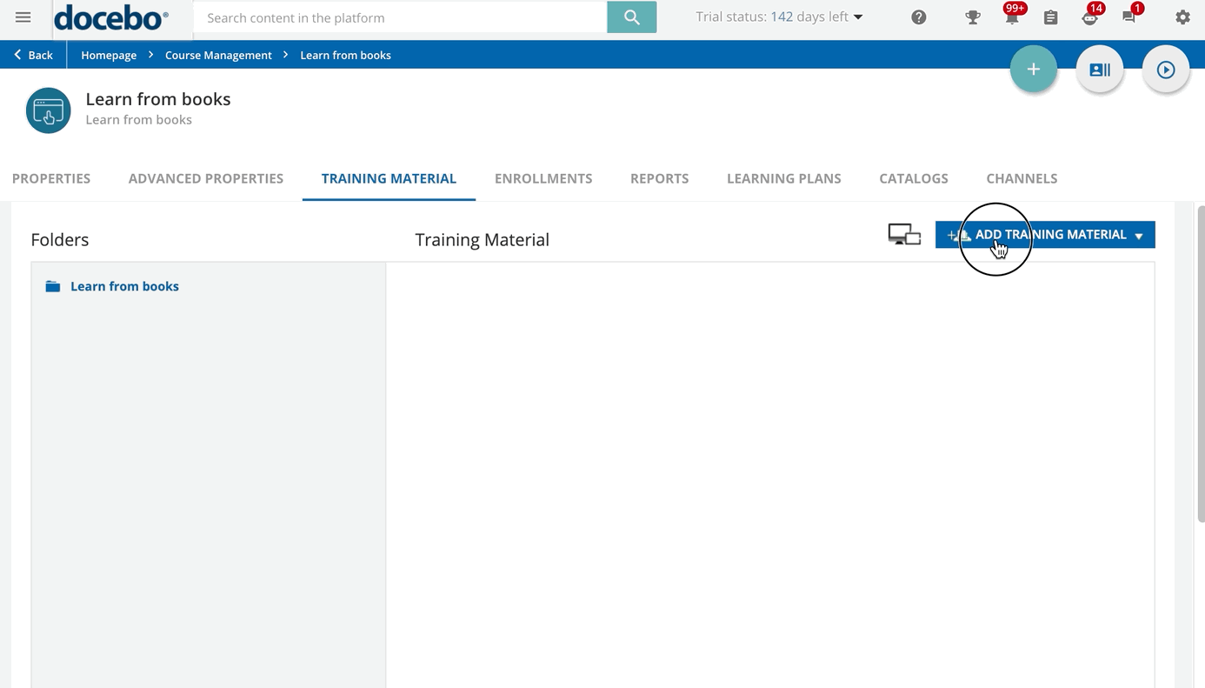The height and width of the screenshot is (688, 1205).
Task: Open the help question mark icon
Action: tap(918, 17)
